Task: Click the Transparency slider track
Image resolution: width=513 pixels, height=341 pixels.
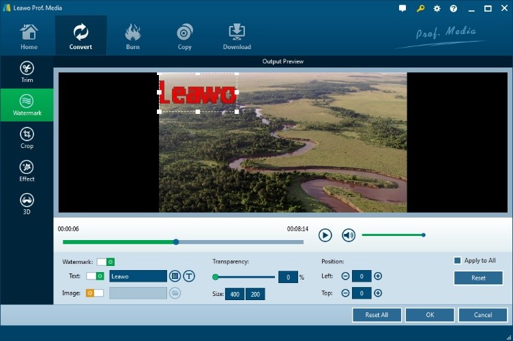Action: (x=246, y=277)
